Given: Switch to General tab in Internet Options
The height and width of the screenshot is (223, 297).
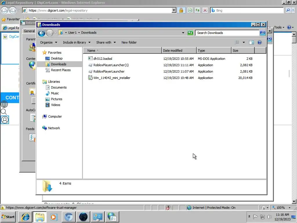Looking at the screenshot, I should tap(29, 31).
